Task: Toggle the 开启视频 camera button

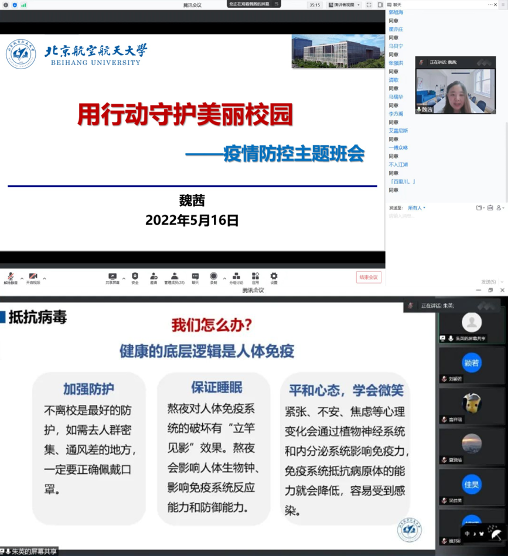Action: click(x=33, y=277)
